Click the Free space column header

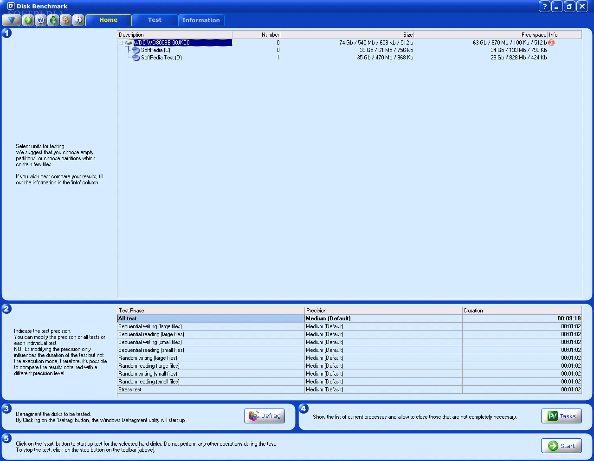480,35
